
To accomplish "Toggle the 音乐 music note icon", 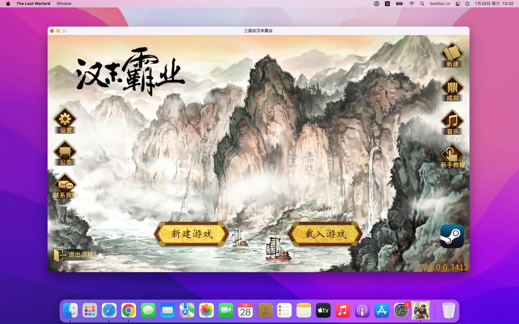I will (x=452, y=123).
